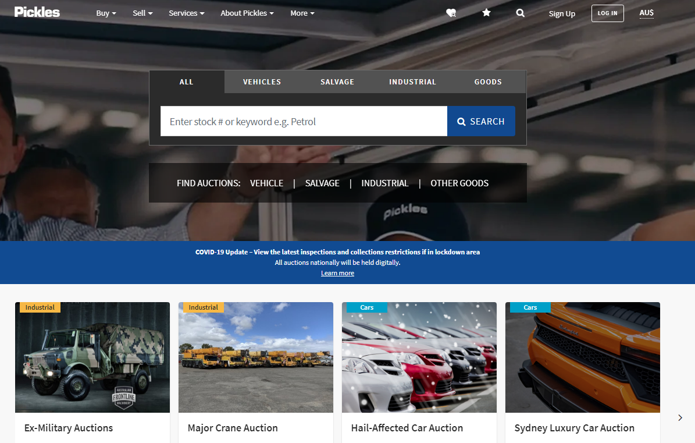
Task: Switch to the GOODS search tab
Action: pos(488,82)
